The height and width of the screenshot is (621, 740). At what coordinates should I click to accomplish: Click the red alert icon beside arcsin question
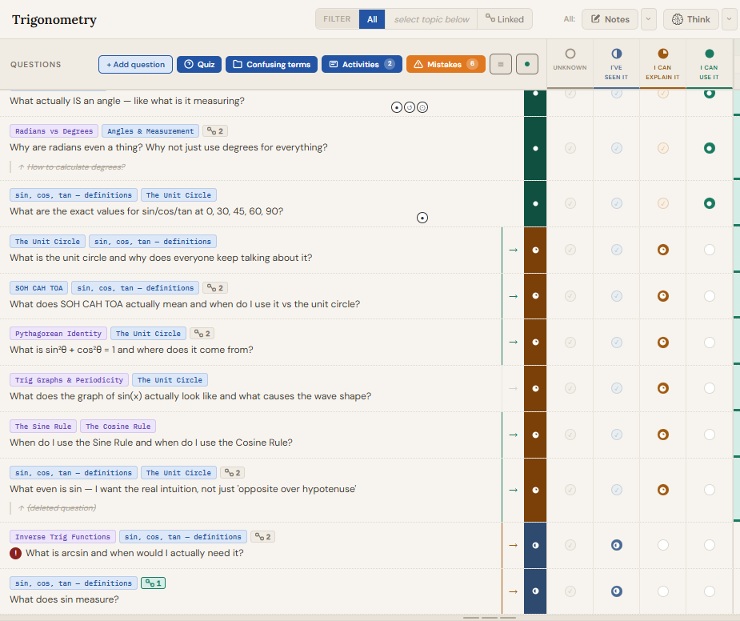pyautogui.click(x=15, y=553)
